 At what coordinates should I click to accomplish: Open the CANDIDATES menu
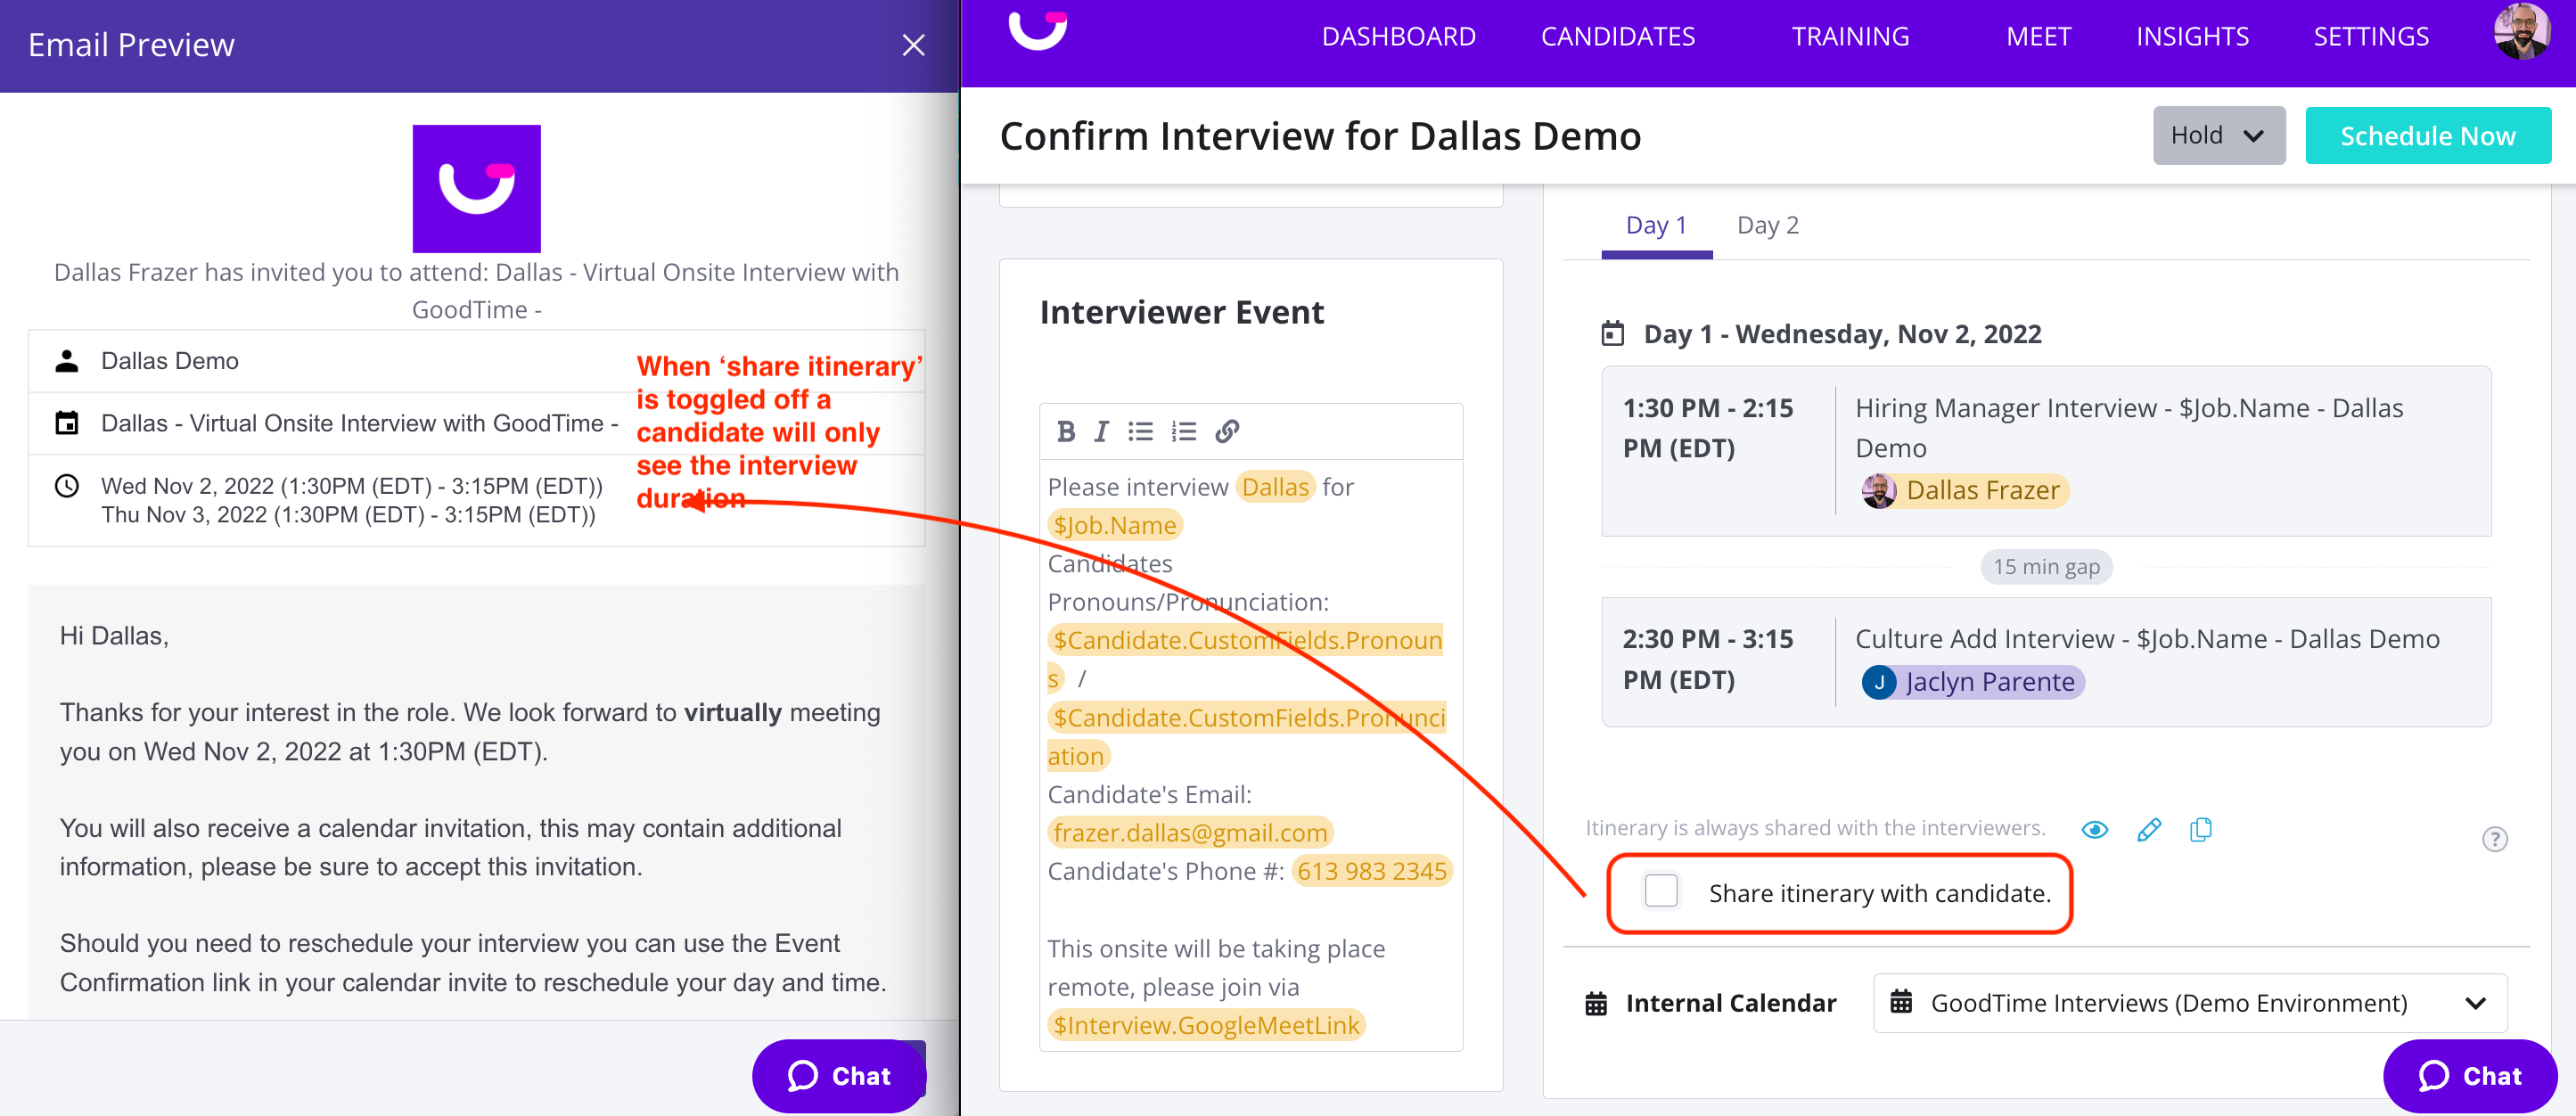click(1617, 37)
